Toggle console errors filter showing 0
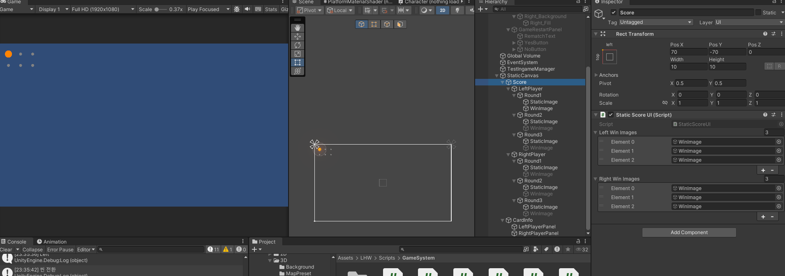Screen dimensions: 785x276 (x=241, y=249)
